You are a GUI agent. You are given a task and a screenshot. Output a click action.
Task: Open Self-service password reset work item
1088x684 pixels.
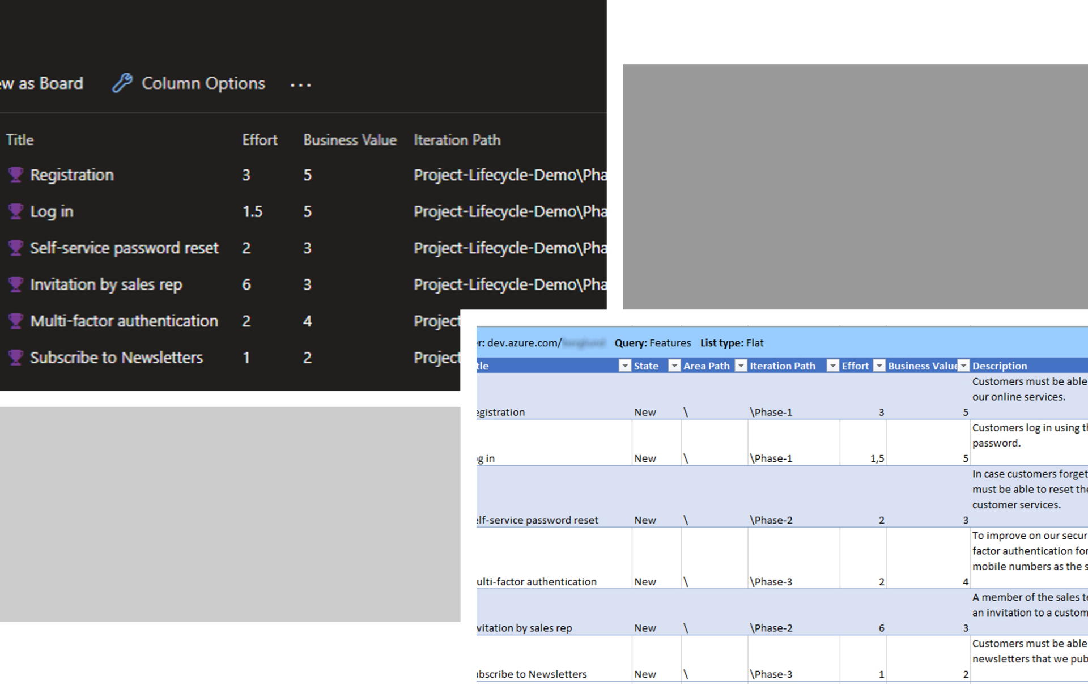(x=124, y=248)
